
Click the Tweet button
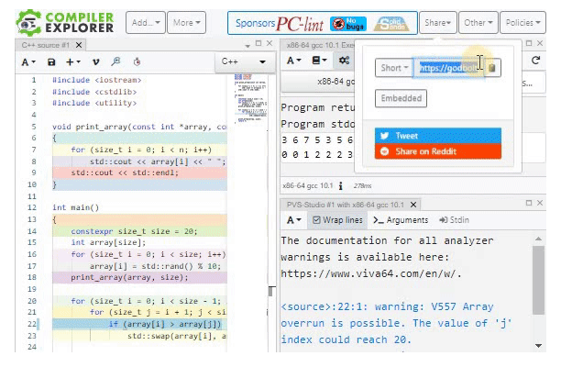[x=438, y=136]
